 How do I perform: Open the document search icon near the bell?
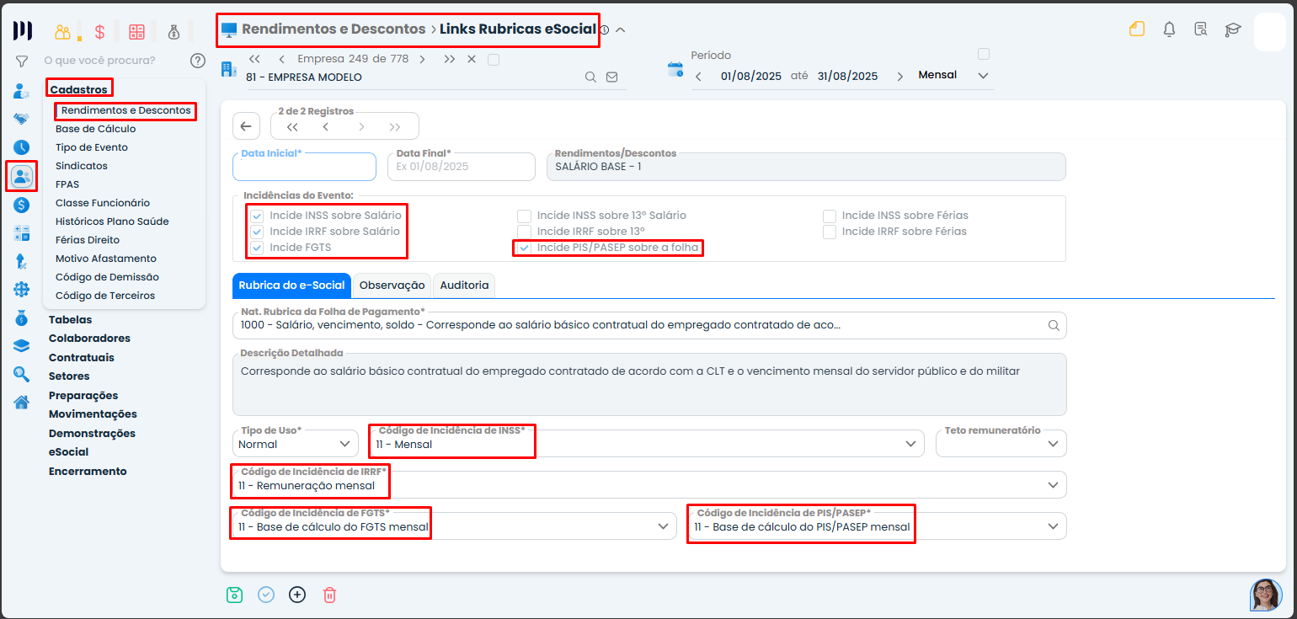click(x=1201, y=29)
